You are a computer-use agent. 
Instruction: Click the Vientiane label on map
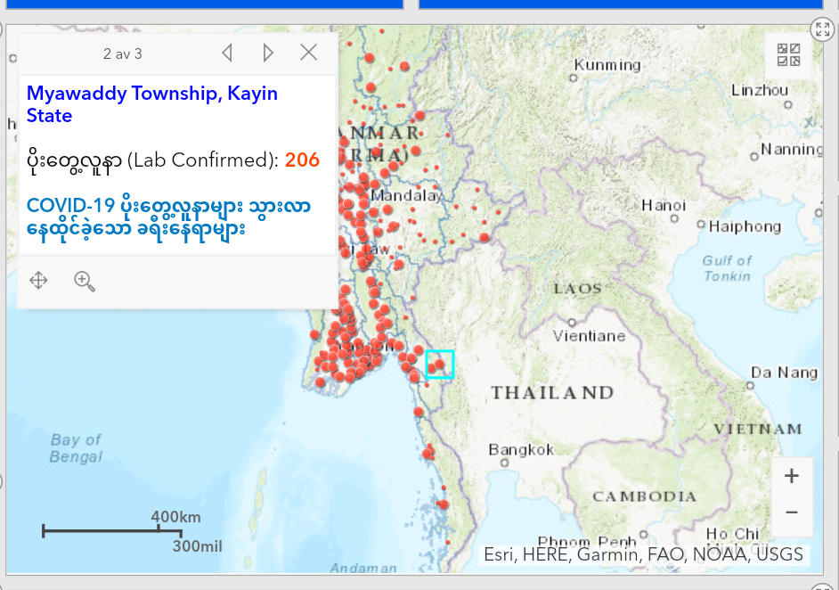(589, 336)
